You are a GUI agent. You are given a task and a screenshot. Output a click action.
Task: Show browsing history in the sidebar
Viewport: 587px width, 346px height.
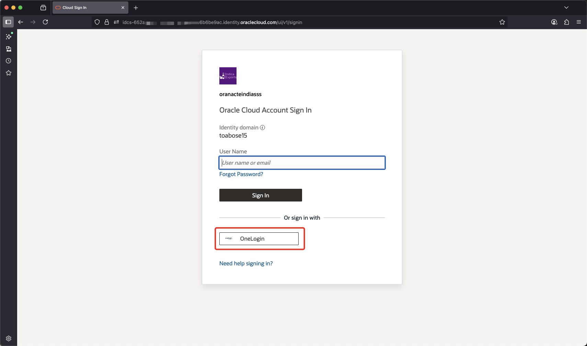(9, 61)
